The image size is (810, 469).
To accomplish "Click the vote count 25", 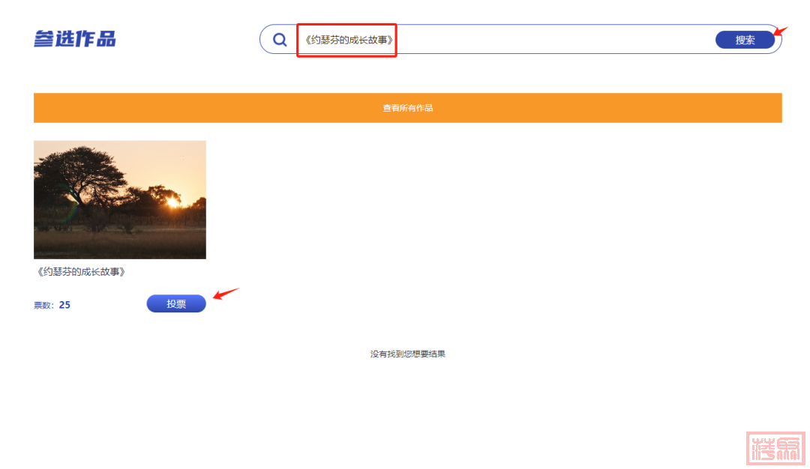I will pos(64,305).
